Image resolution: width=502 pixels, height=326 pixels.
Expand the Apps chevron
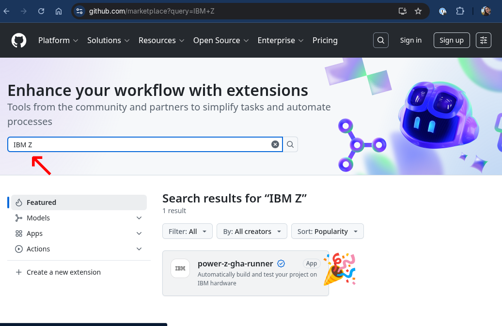139,233
